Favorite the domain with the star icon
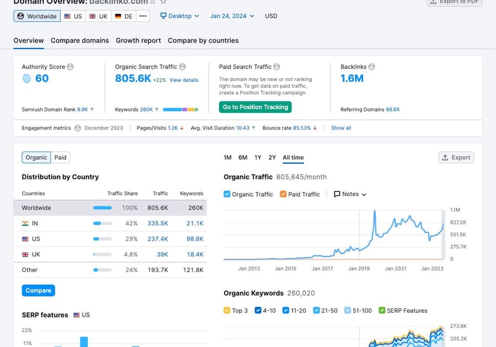496x347 pixels. [x=163, y=1]
